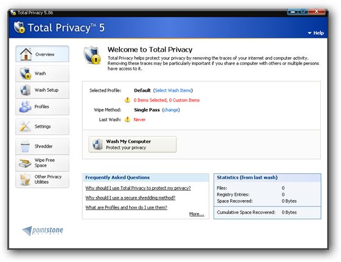Click the title bar application icon
Screen dimensions: 341x262
pos(13,13)
